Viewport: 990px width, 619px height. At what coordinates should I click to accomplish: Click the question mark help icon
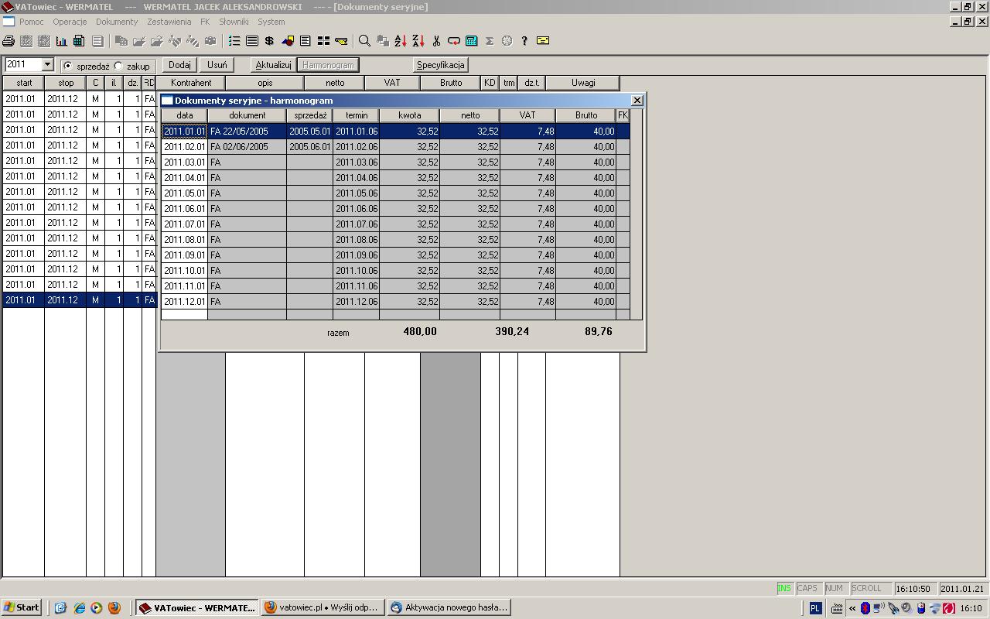click(x=524, y=41)
